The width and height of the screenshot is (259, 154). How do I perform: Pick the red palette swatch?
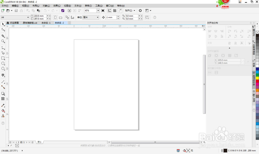coord(257,81)
